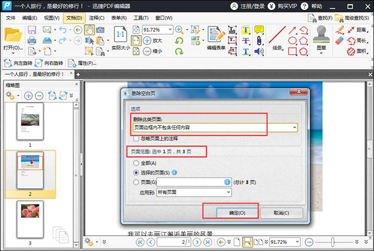The image size is (374, 251).
Task: Expand the 应用到 所有页面 dropdown
Action: (x=228, y=192)
